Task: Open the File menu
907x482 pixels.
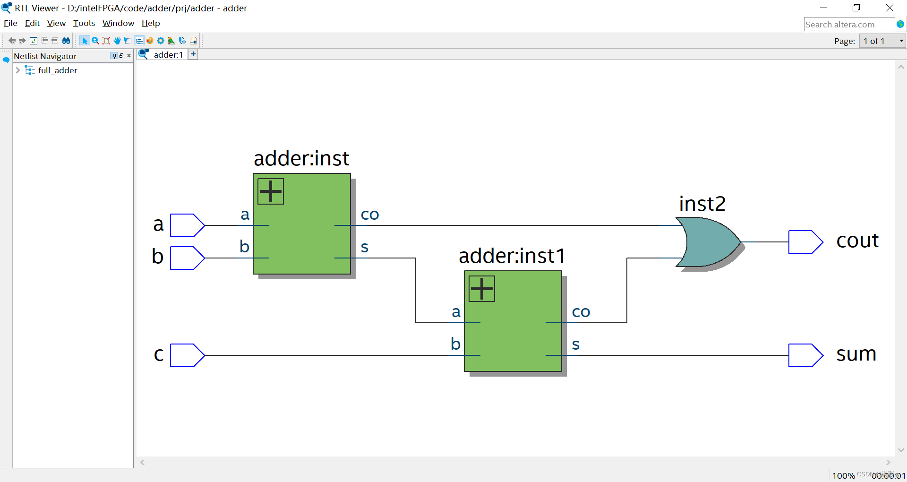Action: click(10, 23)
